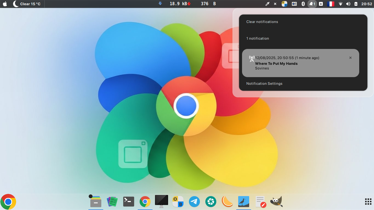Open the clock showing 20:52
Image resolution: width=374 pixels, height=210 pixels.
tap(367, 4)
